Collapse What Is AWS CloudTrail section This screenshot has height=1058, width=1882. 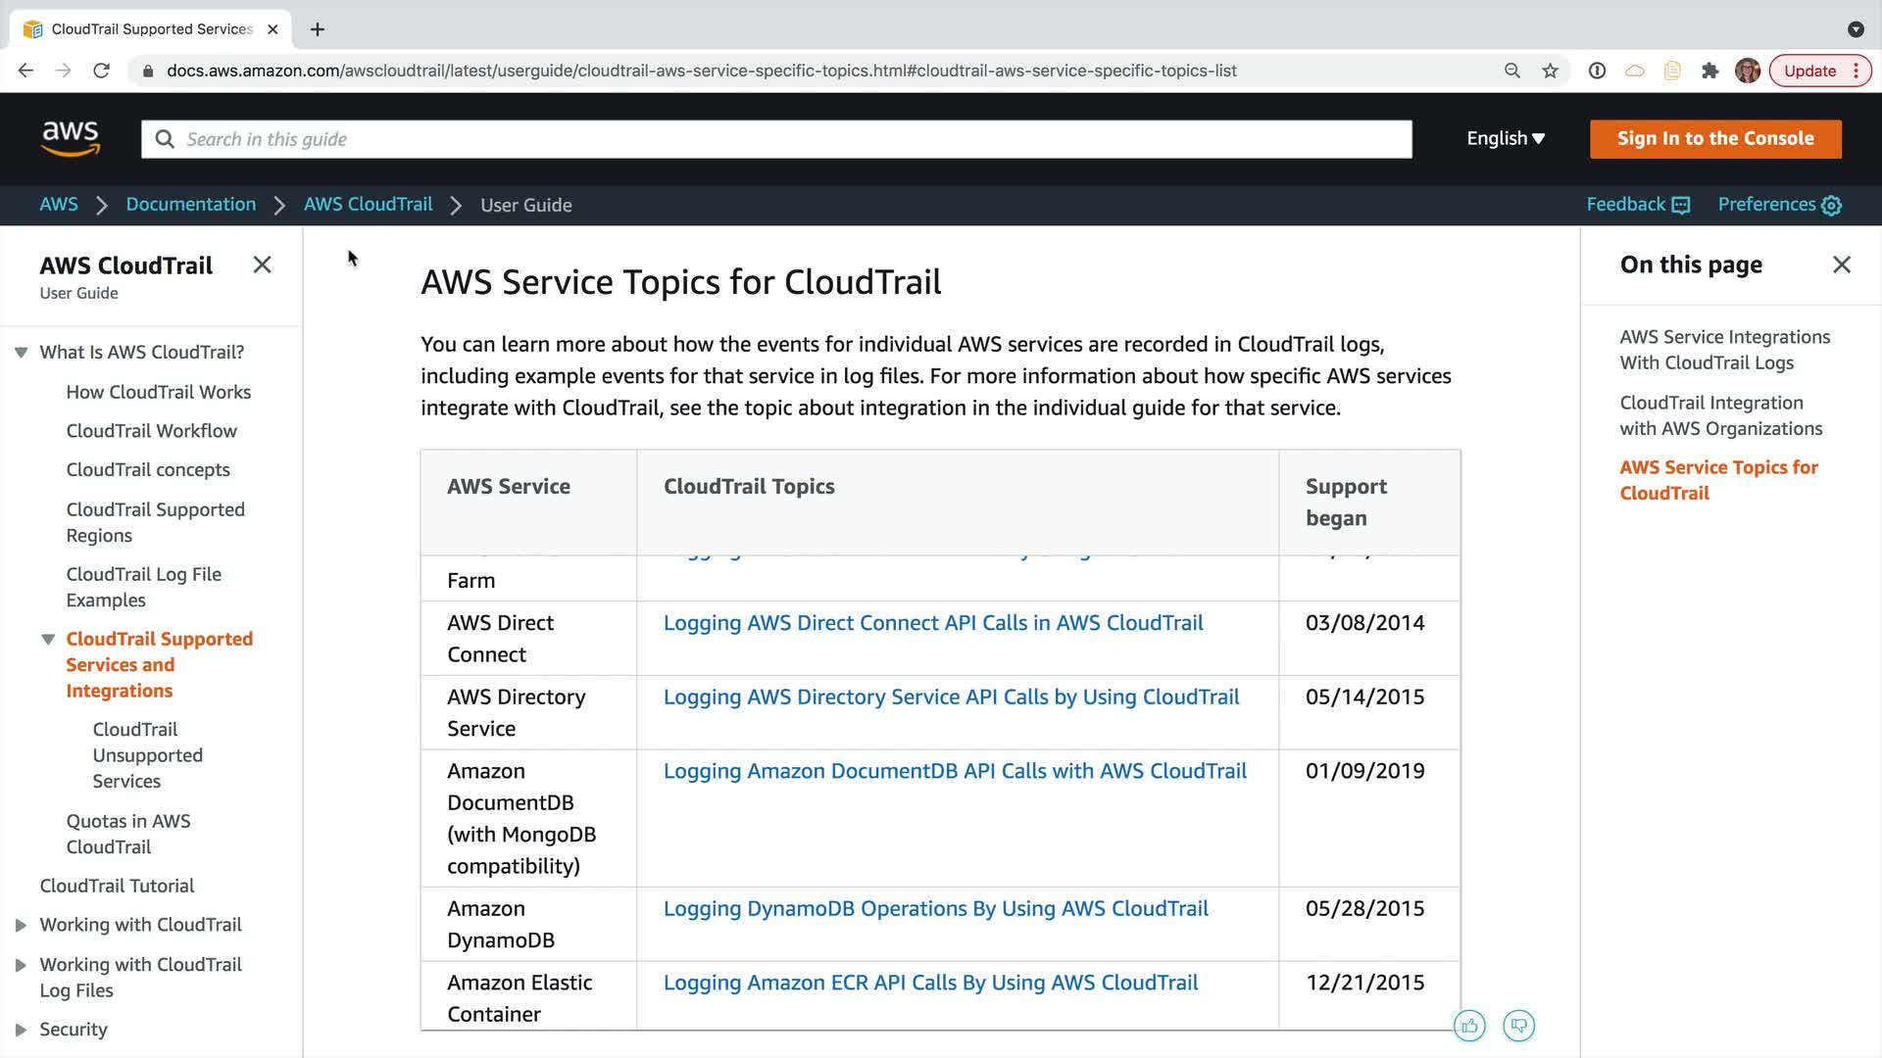click(x=21, y=353)
